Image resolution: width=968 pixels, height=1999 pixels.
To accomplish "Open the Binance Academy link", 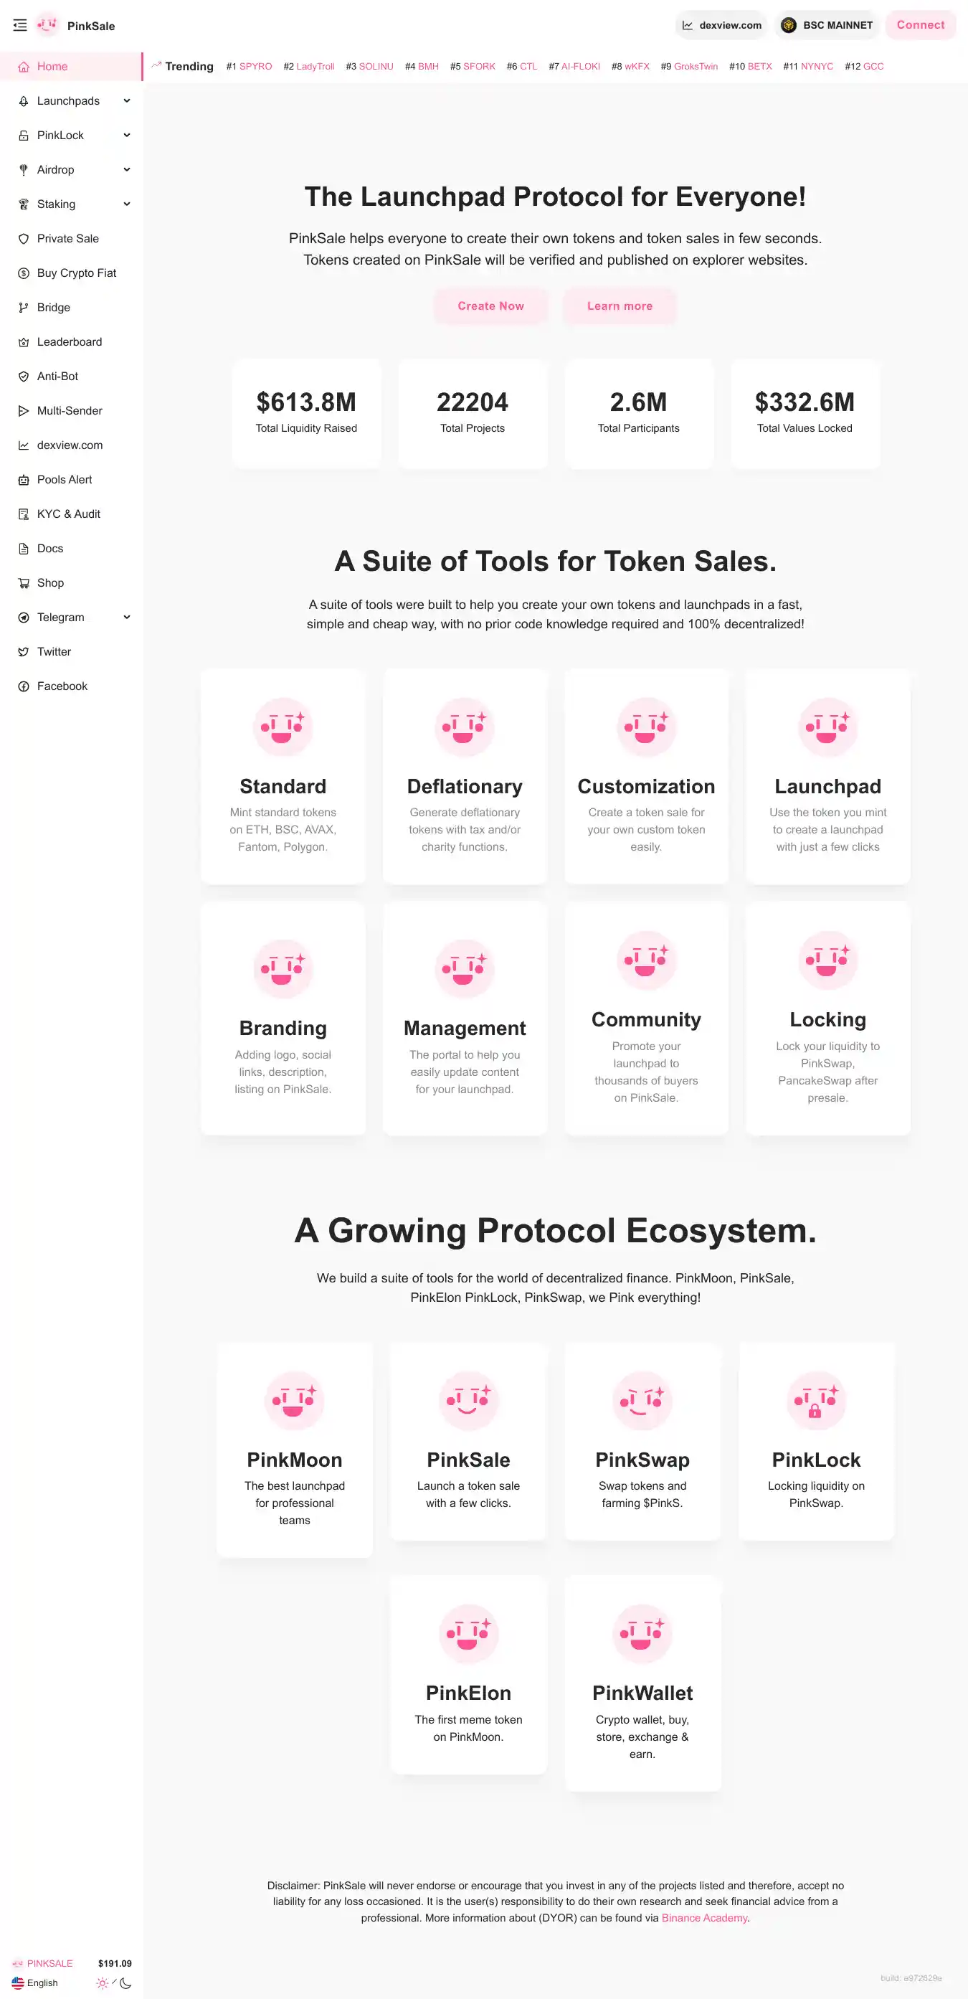I will point(703,1917).
